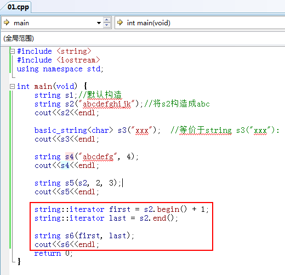This screenshot has width=285, height=275.
Task: Click the cout<<s5<<endl; line
Action: pos(67,192)
